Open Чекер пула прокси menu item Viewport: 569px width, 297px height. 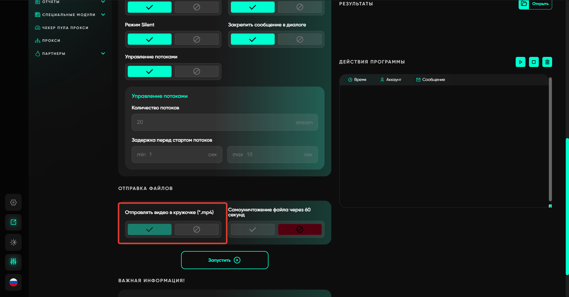coord(65,28)
